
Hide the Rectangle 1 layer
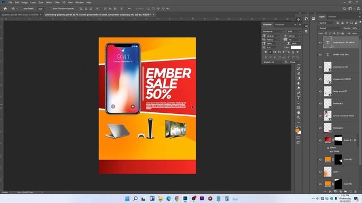pyautogui.click(x=321, y=128)
